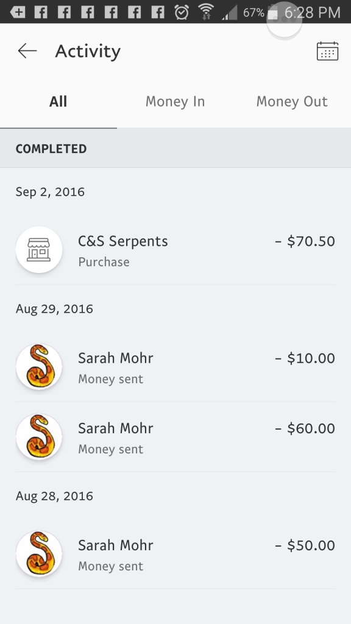Tap the first Facebook notification icon
351x624 pixels.
point(41,12)
